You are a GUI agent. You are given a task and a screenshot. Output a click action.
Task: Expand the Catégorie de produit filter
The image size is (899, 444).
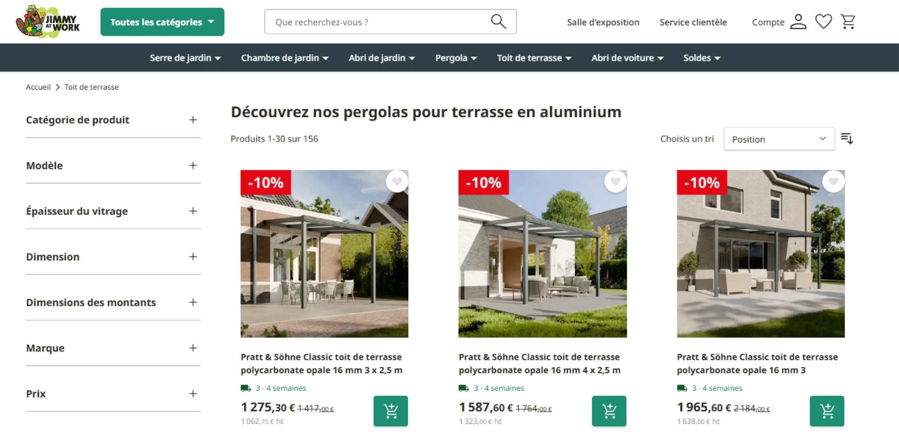113,120
